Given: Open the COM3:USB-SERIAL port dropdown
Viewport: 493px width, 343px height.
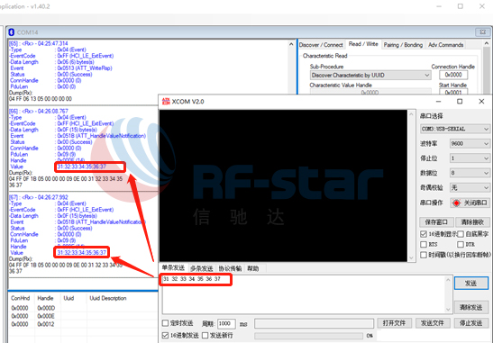Looking at the screenshot, I should pos(454,129).
